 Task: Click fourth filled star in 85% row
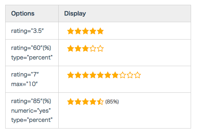click(x=93, y=102)
